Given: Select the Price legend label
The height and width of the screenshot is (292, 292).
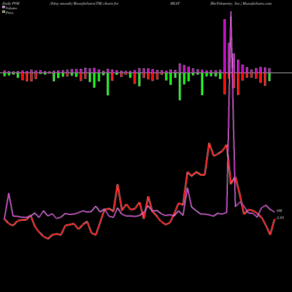Looking at the screenshot, I should (9, 13).
